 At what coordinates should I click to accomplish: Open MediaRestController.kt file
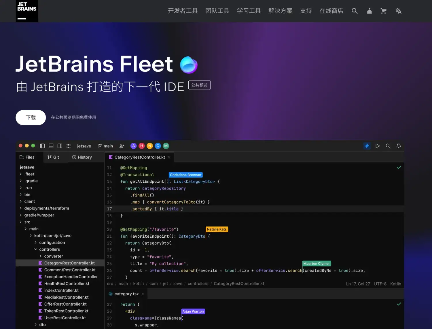click(64, 297)
